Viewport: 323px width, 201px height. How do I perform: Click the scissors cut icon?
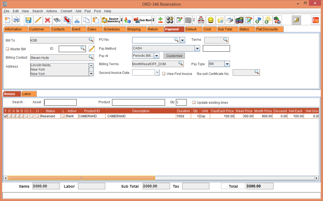point(77,20)
